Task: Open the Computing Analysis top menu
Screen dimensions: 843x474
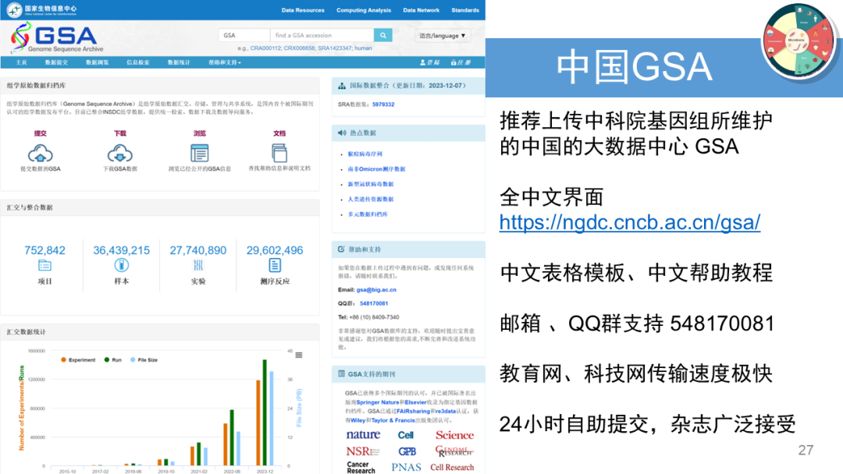Action: 364,10
